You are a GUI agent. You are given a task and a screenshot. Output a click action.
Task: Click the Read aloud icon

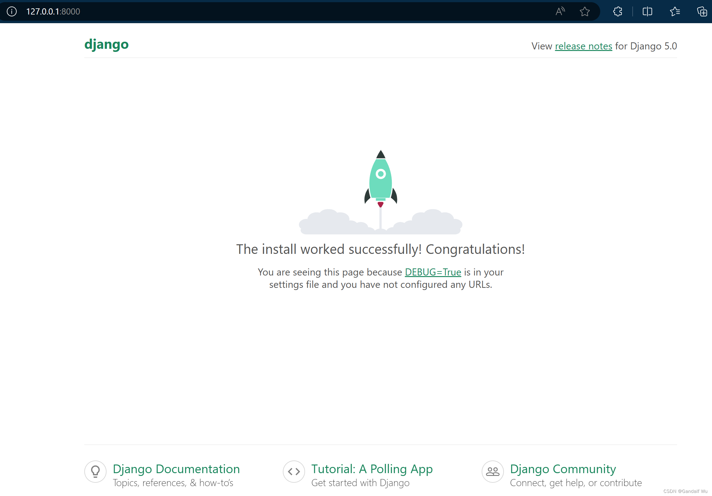560,11
